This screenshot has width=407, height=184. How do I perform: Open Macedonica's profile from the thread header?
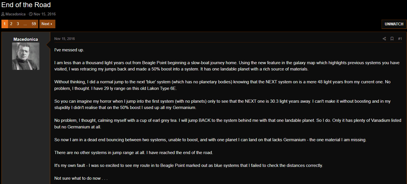click(x=15, y=14)
